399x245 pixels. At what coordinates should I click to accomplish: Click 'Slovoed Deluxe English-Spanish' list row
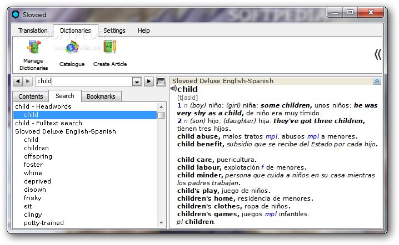85,131
